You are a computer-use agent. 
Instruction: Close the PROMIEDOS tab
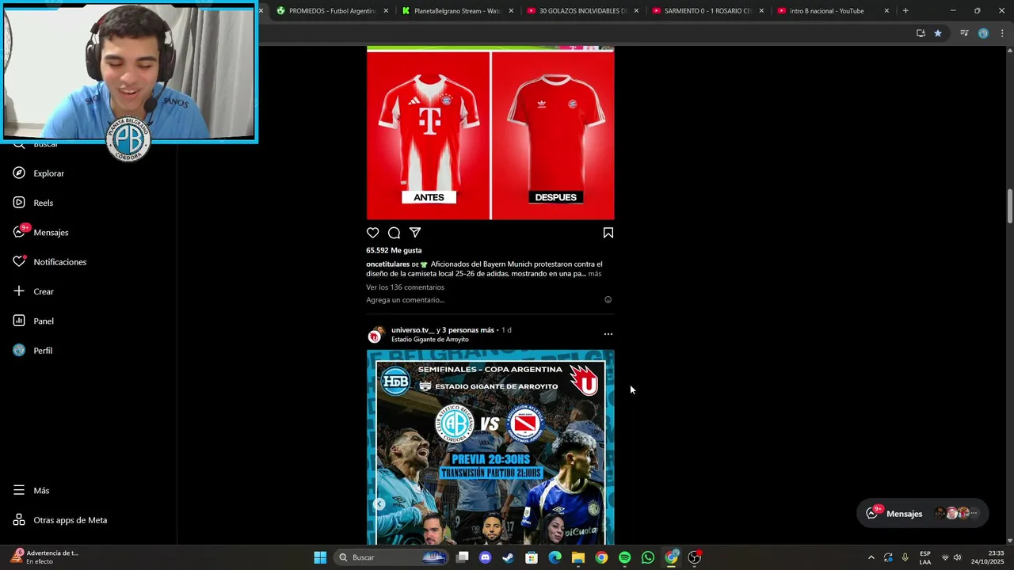coord(386,11)
